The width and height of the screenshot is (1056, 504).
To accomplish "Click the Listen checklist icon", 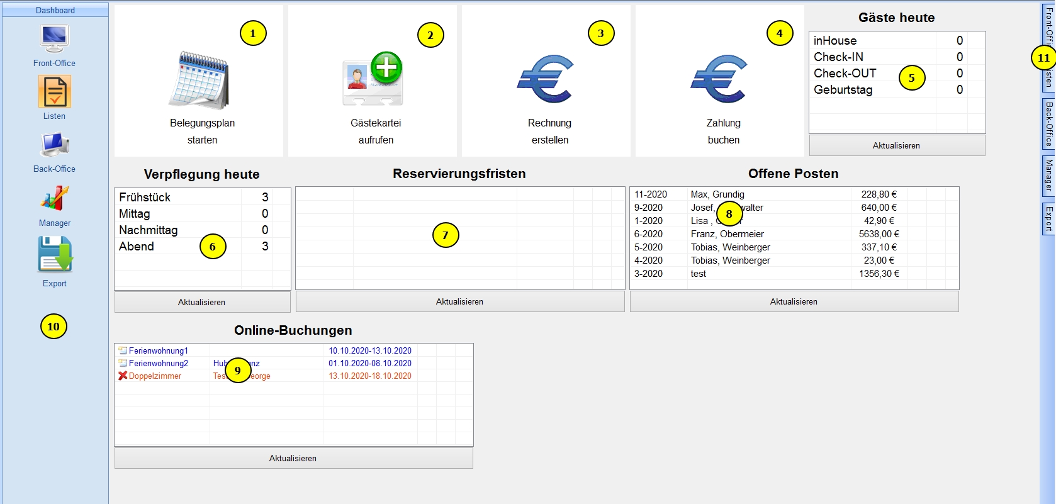I will 54,92.
